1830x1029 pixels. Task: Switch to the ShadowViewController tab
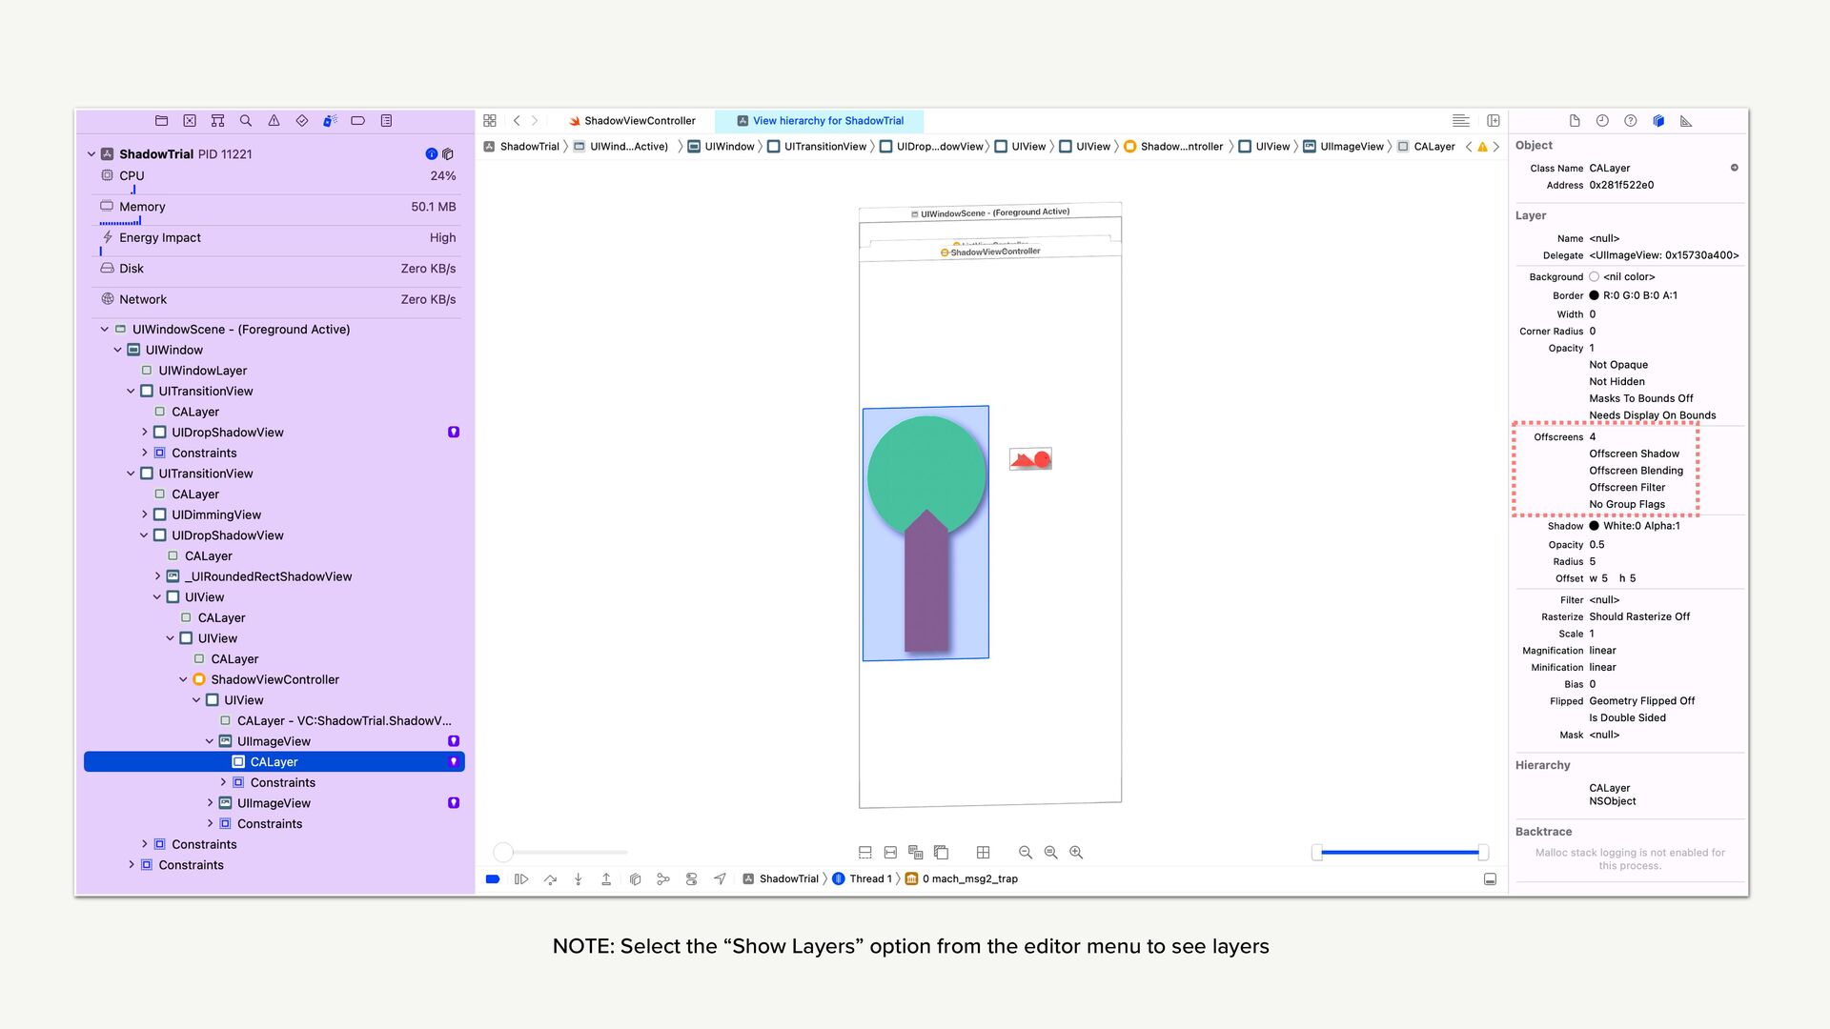(x=631, y=121)
